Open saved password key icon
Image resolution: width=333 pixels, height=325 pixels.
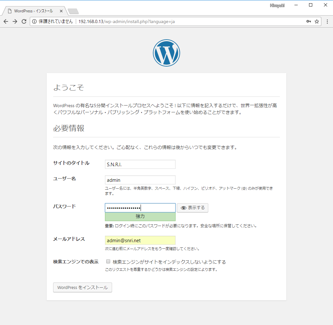tap(309, 21)
